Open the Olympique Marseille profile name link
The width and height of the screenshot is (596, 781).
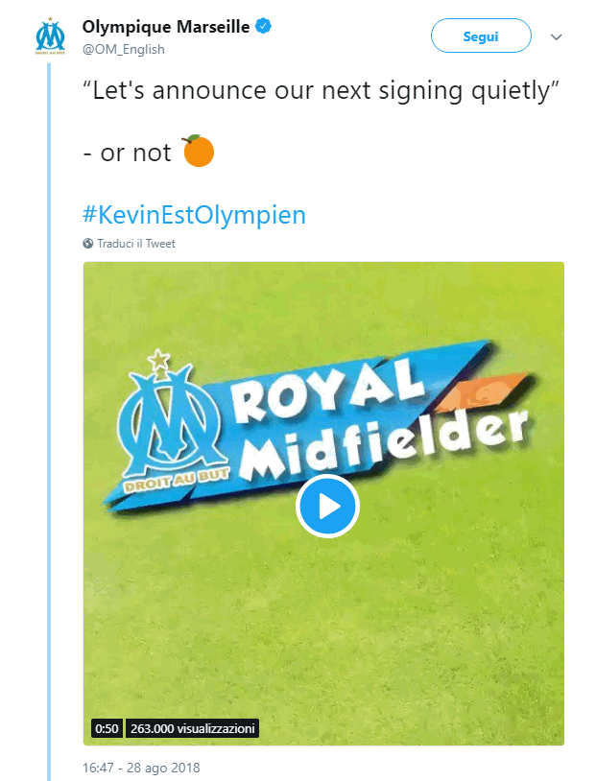coord(166,27)
